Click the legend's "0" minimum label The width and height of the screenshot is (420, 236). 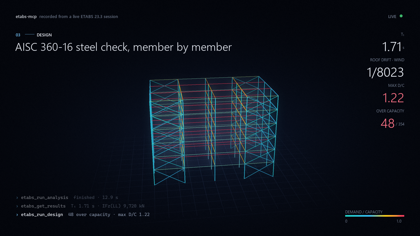[346, 221]
